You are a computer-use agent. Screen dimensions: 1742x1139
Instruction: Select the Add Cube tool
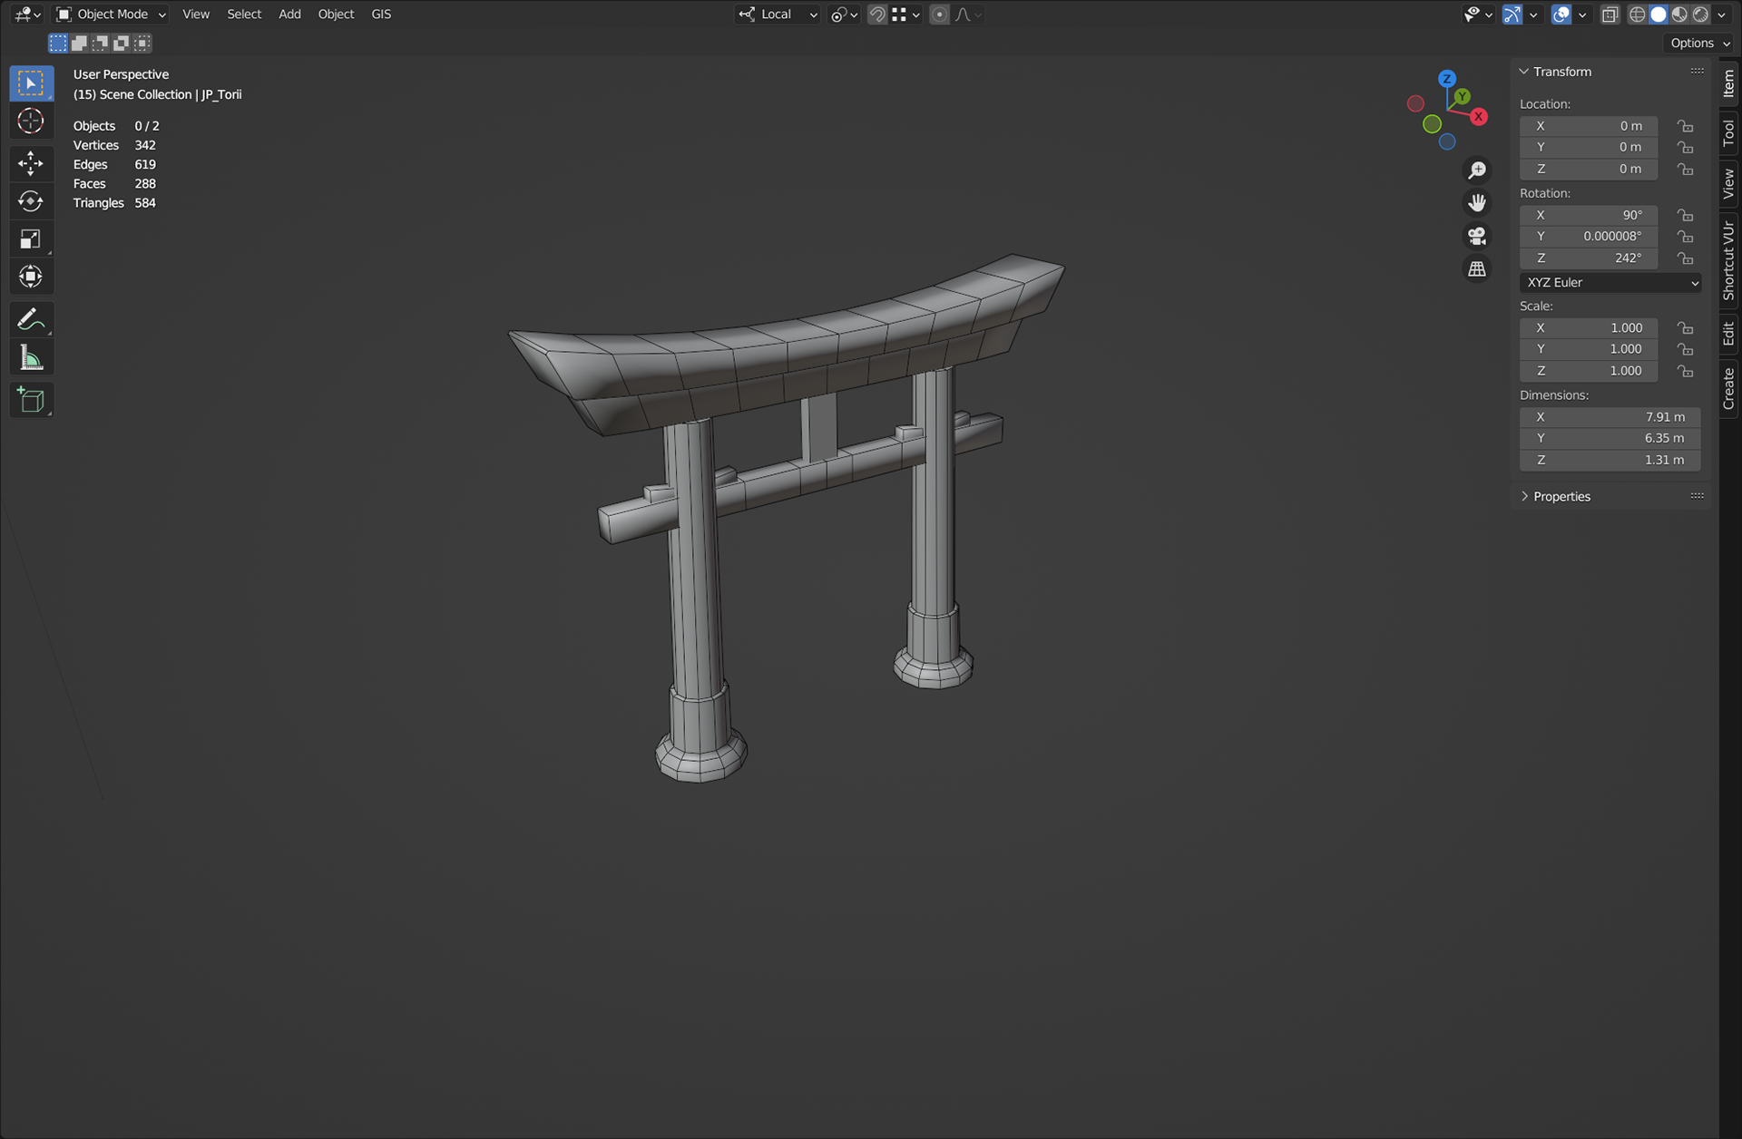tap(31, 400)
